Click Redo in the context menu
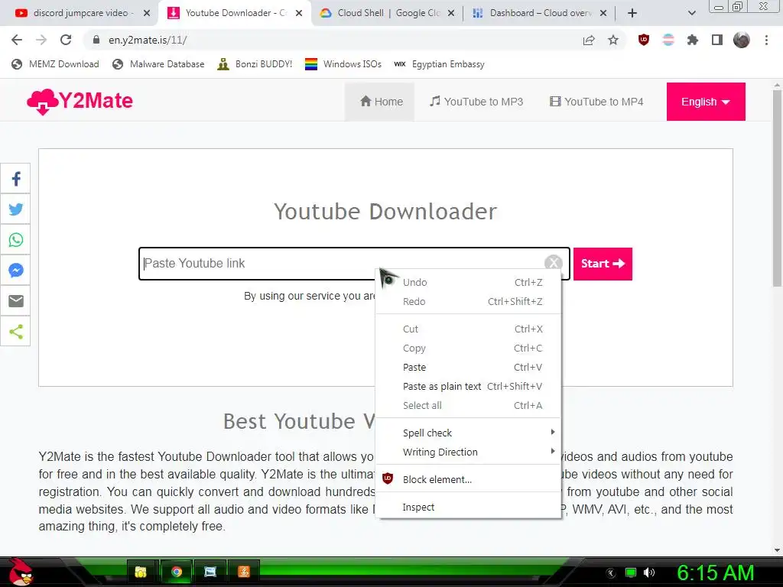Screen dimensions: 783x587 (468, 301)
